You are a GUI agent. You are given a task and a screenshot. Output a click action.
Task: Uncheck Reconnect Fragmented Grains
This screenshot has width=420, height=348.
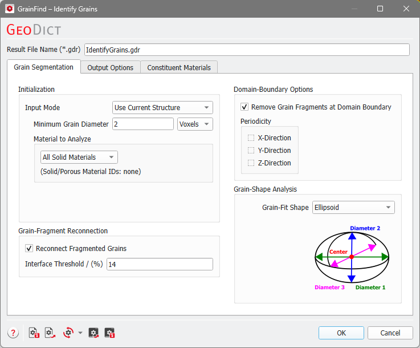click(x=29, y=249)
